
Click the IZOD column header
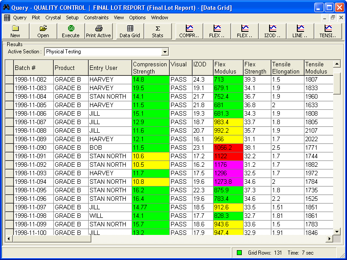click(x=203, y=68)
